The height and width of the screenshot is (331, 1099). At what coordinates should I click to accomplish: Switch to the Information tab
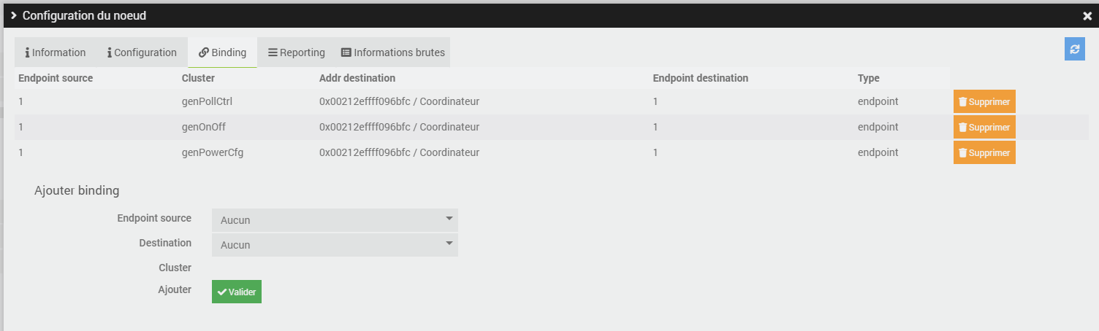coord(56,52)
